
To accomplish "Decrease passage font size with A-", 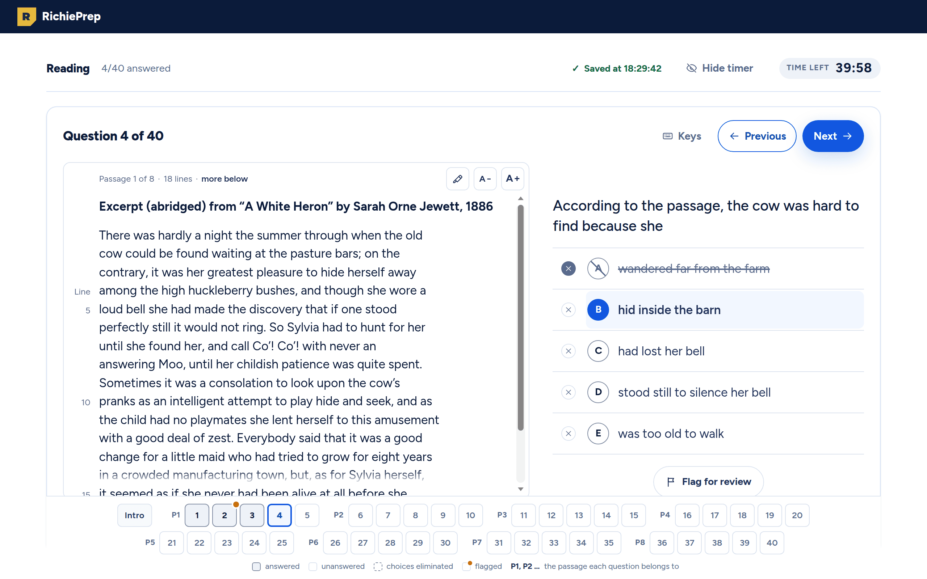I will 485,179.
